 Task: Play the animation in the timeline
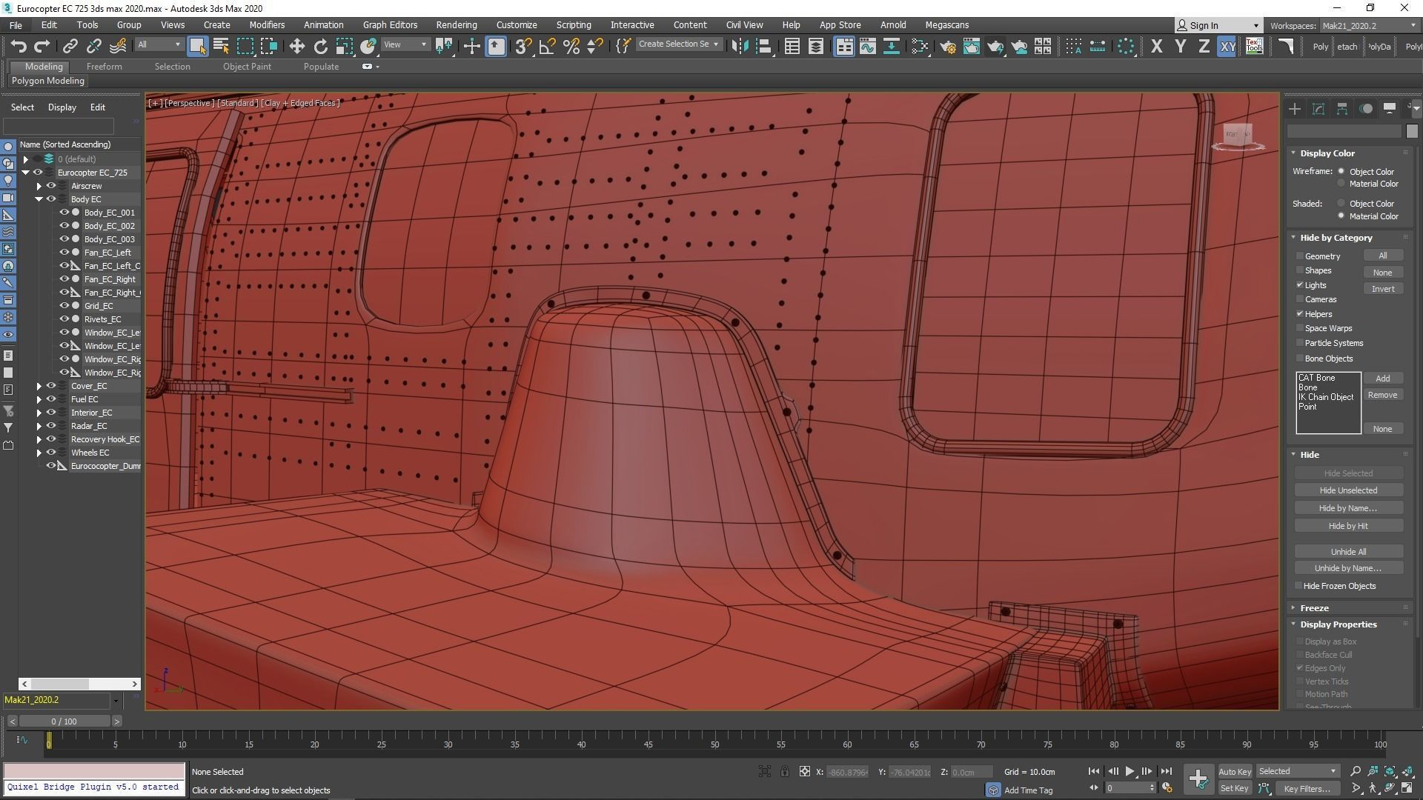point(1130,771)
